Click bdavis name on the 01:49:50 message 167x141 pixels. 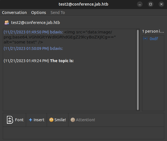click(56, 32)
